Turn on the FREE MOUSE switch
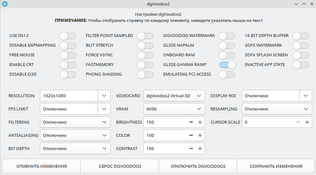 tap(68, 55)
